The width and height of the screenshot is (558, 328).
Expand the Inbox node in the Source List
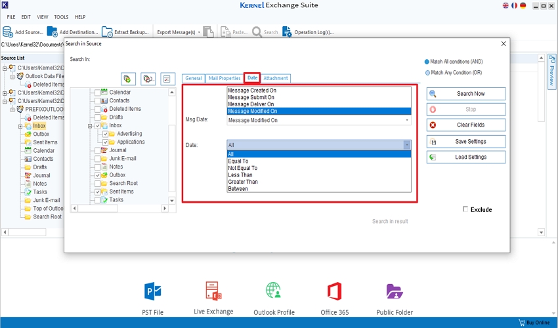[x=20, y=127]
